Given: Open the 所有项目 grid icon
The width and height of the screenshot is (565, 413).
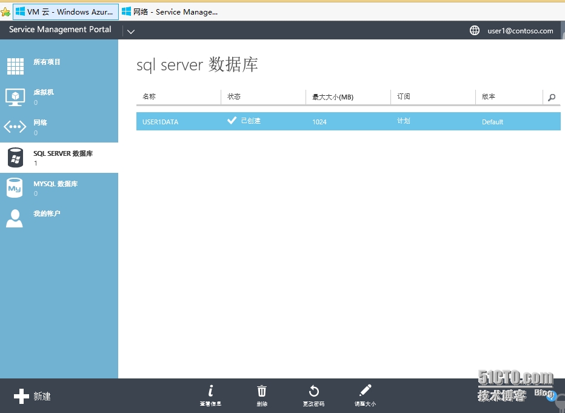Looking at the screenshot, I should click(x=16, y=66).
